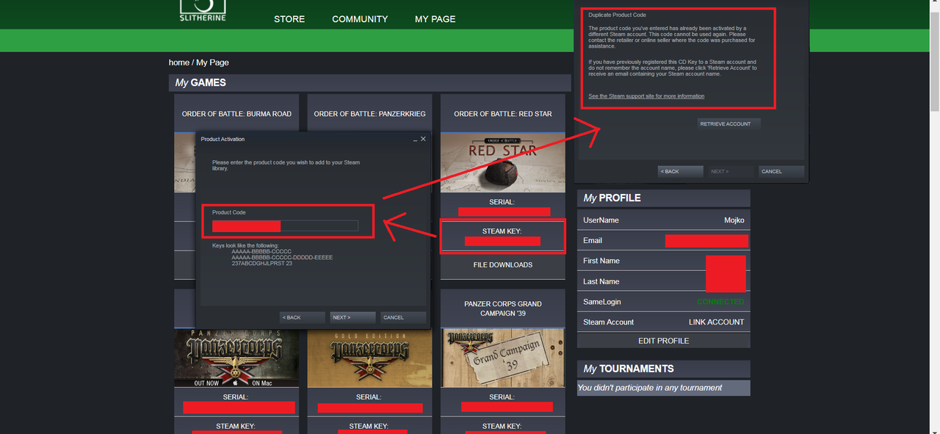Follow the 'home' breadcrumb link

pos(178,62)
